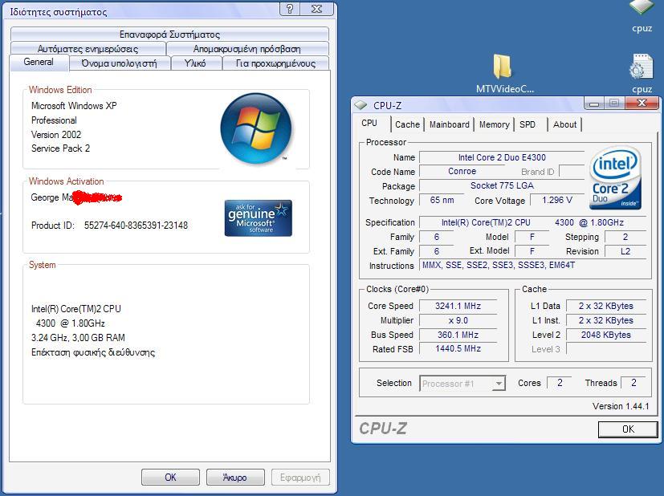Click the 3.24 GHz, 3,00 GB RAM line
This screenshot has width=664, height=496.
point(78,338)
